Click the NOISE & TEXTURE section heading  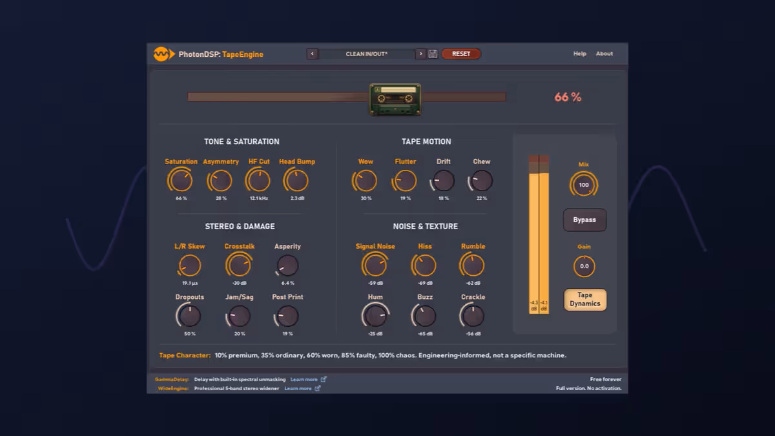(x=425, y=226)
